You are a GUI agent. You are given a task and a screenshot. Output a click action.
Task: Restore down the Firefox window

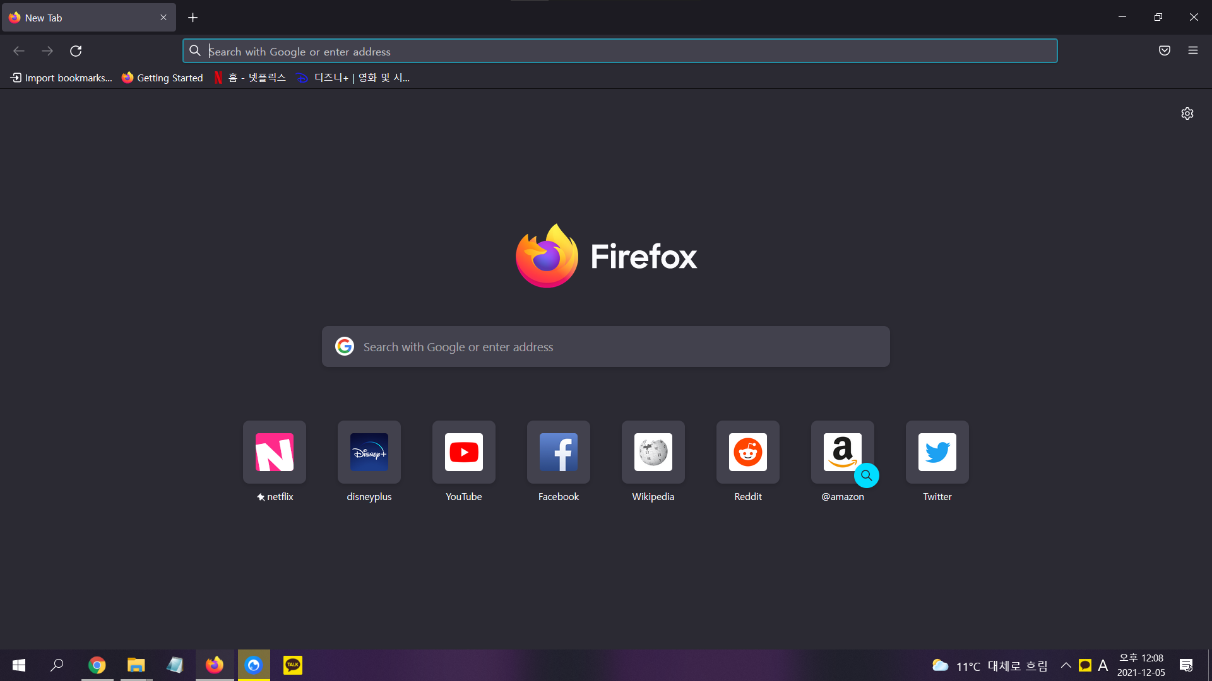(x=1158, y=17)
